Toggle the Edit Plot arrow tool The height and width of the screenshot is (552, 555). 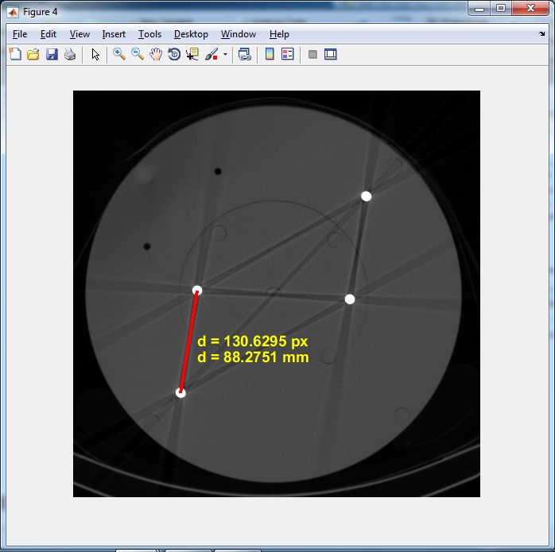click(x=95, y=55)
